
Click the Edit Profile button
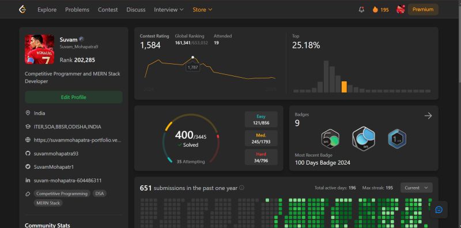(74, 97)
